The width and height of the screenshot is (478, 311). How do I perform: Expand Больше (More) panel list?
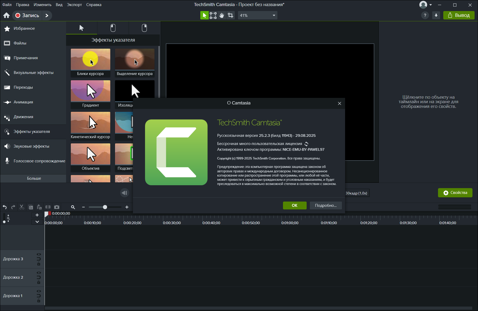pyautogui.click(x=33, y=178)
